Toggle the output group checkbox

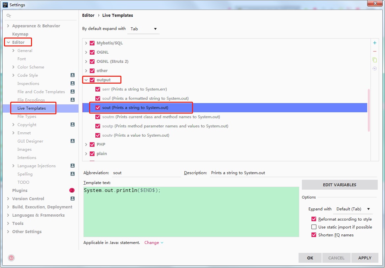click(92, 80)
